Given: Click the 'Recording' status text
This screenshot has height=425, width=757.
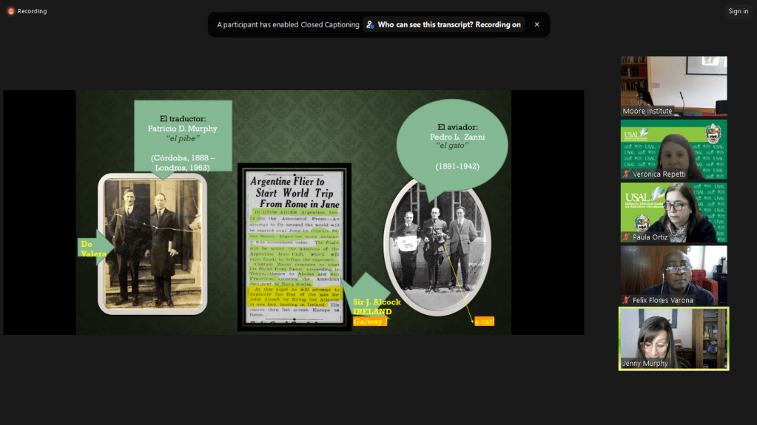Looking at the screenshot, I should (x=32, y=11).
